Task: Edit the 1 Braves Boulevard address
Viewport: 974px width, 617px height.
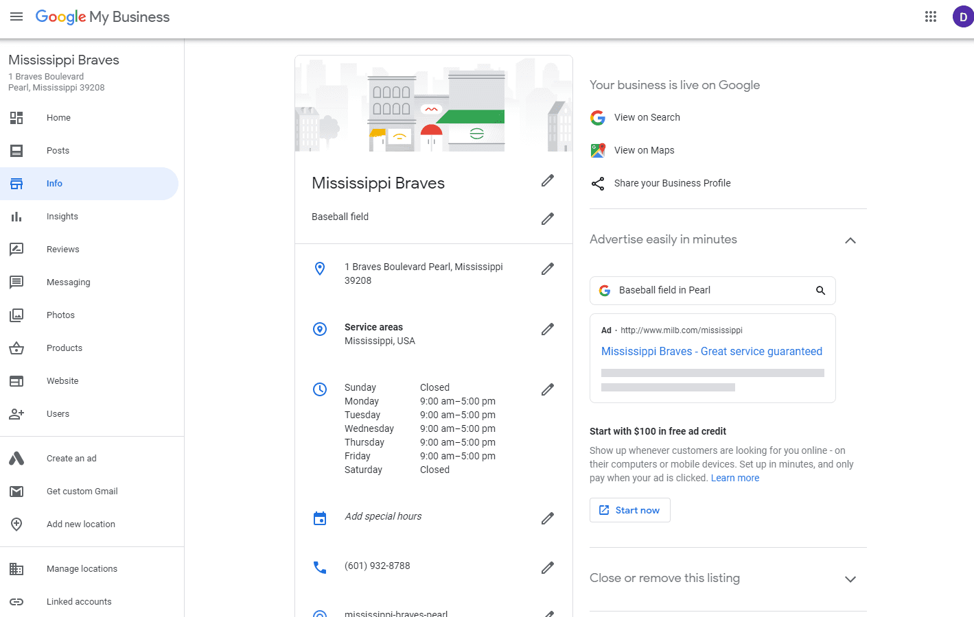Action: tap(547, 269)
